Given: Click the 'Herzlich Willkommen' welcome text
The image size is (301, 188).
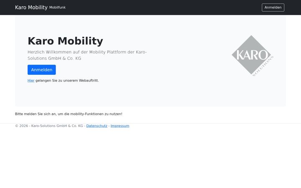Looking at the screenshot, I should tap(87, 55).
